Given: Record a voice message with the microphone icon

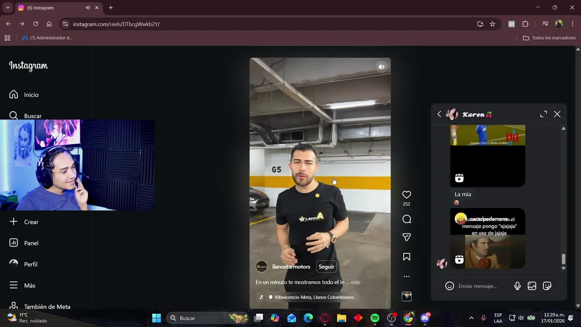Looking at the screenshot, I should pyautogui.click(x=517, y=286).
